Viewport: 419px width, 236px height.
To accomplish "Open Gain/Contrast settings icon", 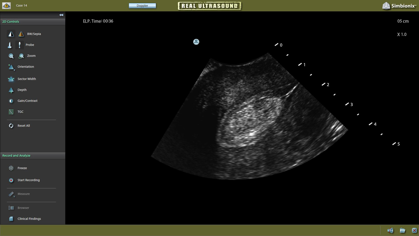I will click(11, 101).
